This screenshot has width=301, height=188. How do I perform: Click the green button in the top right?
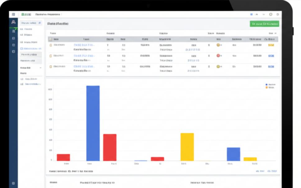tap(264, 24)
